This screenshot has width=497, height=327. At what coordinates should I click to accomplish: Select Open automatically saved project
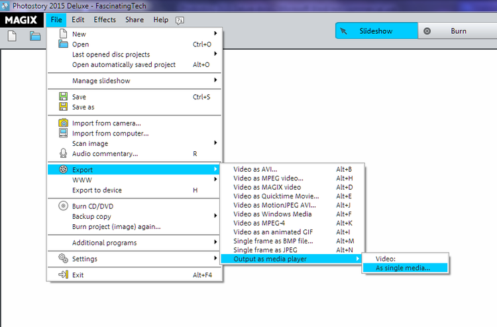(x=135, y=64)
